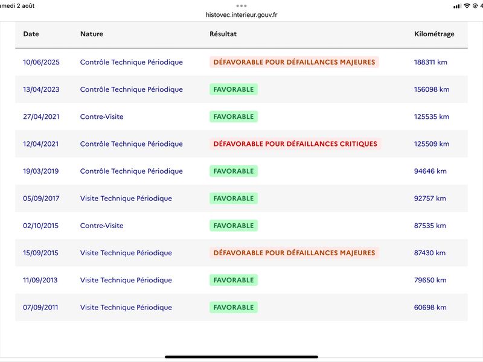Click the FAVORABLE badge for 13/04/2023
Image resolution: width=483 pixels, height=362 pixels.
pyautogui.click(x=234, y=89)
